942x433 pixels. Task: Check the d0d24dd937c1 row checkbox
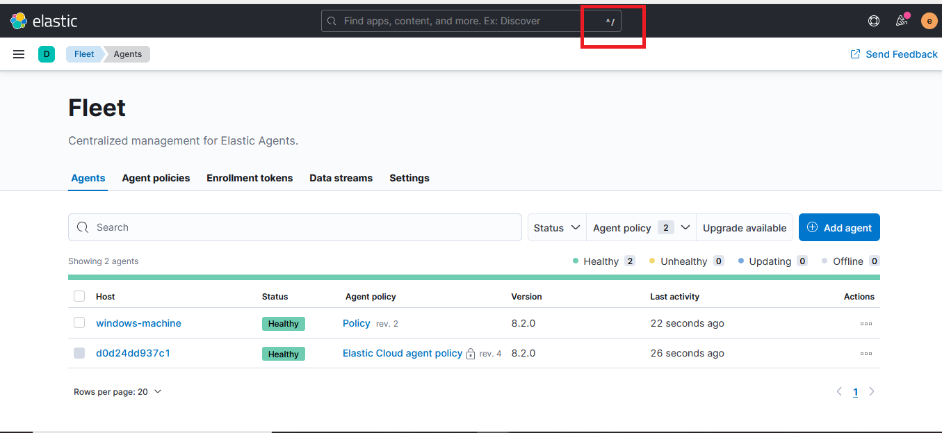click(79, 353)
